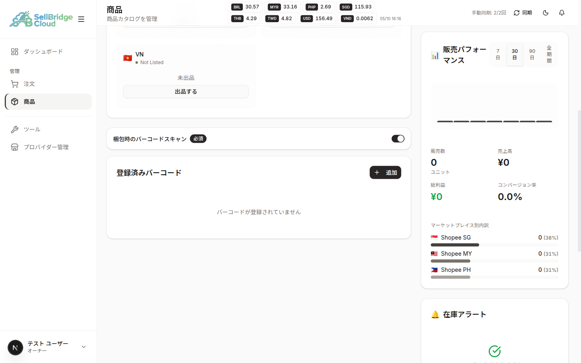
Task: Click the Shopee PH progress bar
Action: click(495, 277)
